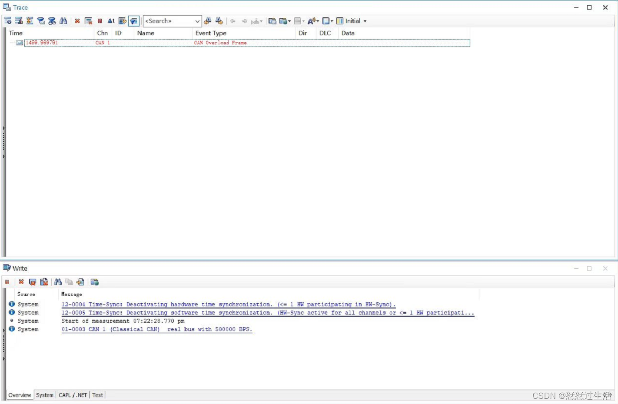618x404 pixels.
Task: Open Find in the Write window
Action: tap(58, 282)
